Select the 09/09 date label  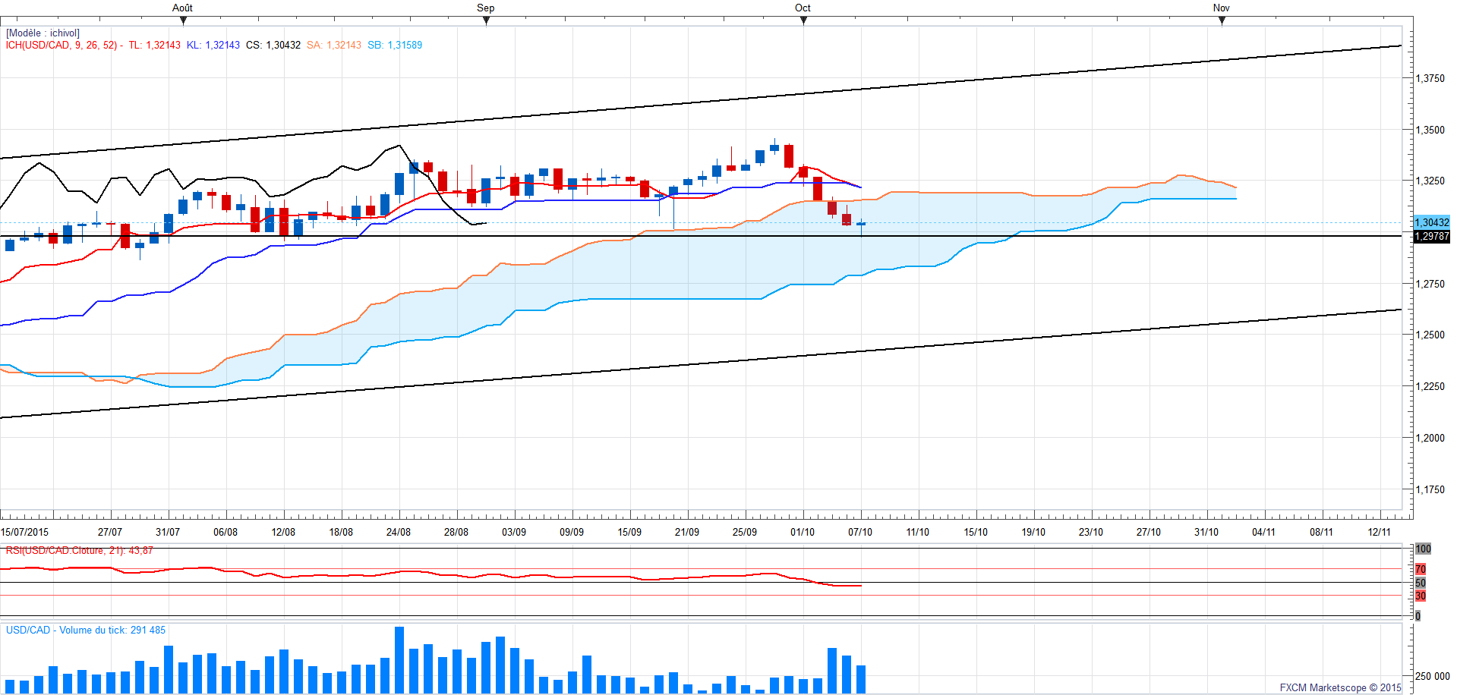click(x=572, y=532)
